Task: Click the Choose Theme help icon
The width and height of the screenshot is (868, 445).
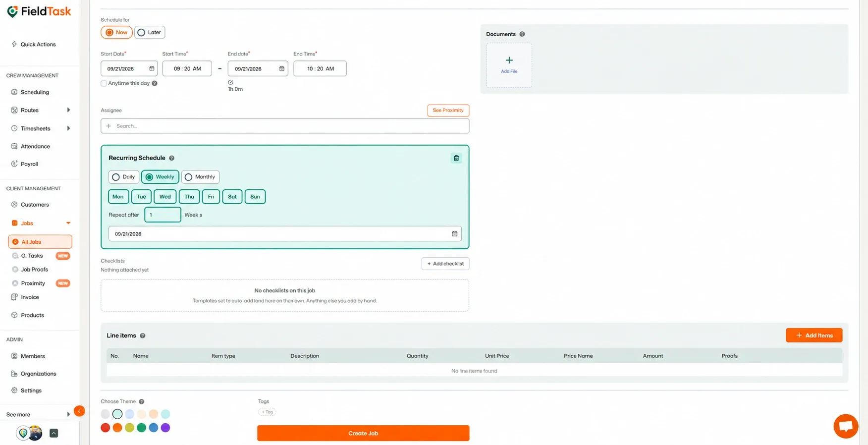Action: [141, 401]
